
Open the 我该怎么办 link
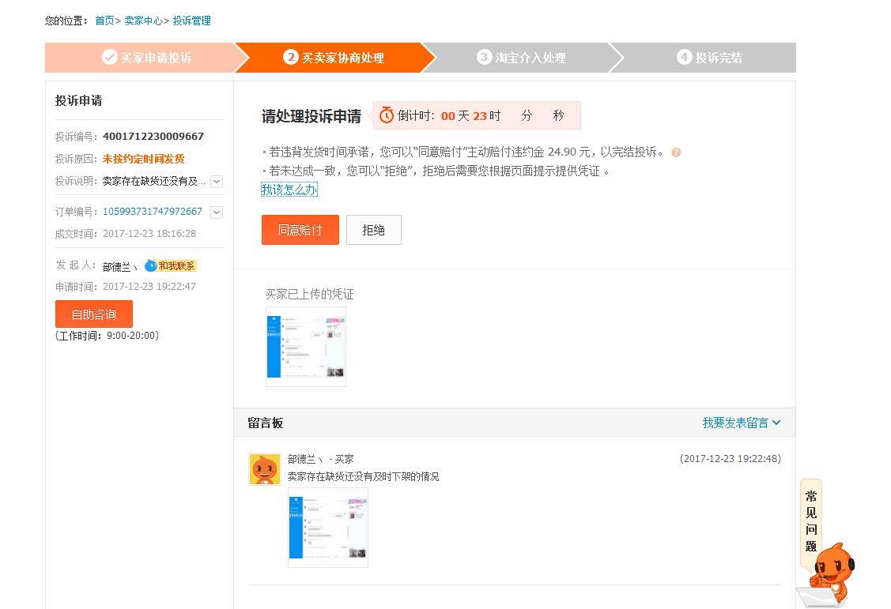point(289,189)
